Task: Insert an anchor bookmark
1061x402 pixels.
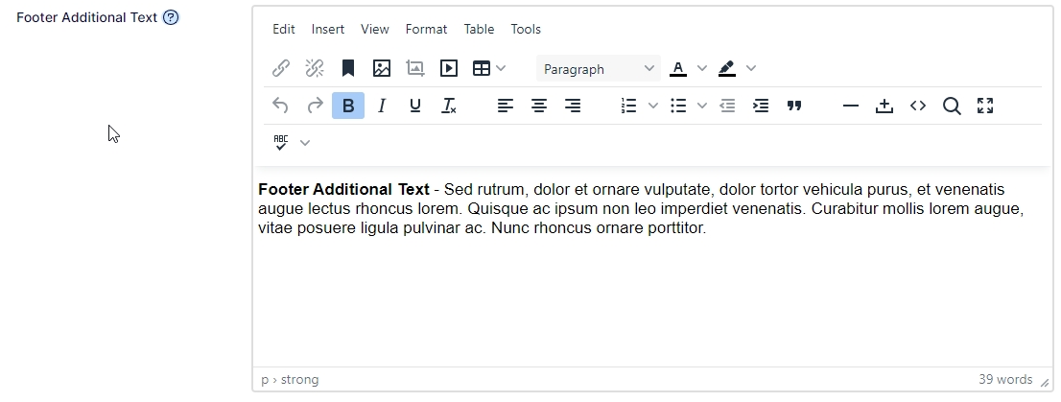Action: click(348, 68)
